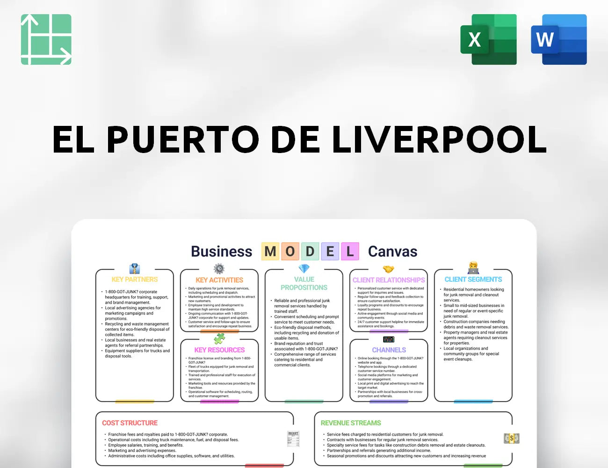Click the Excel file icon
Viewport: 608px width, 468px height.
point(488,39)
